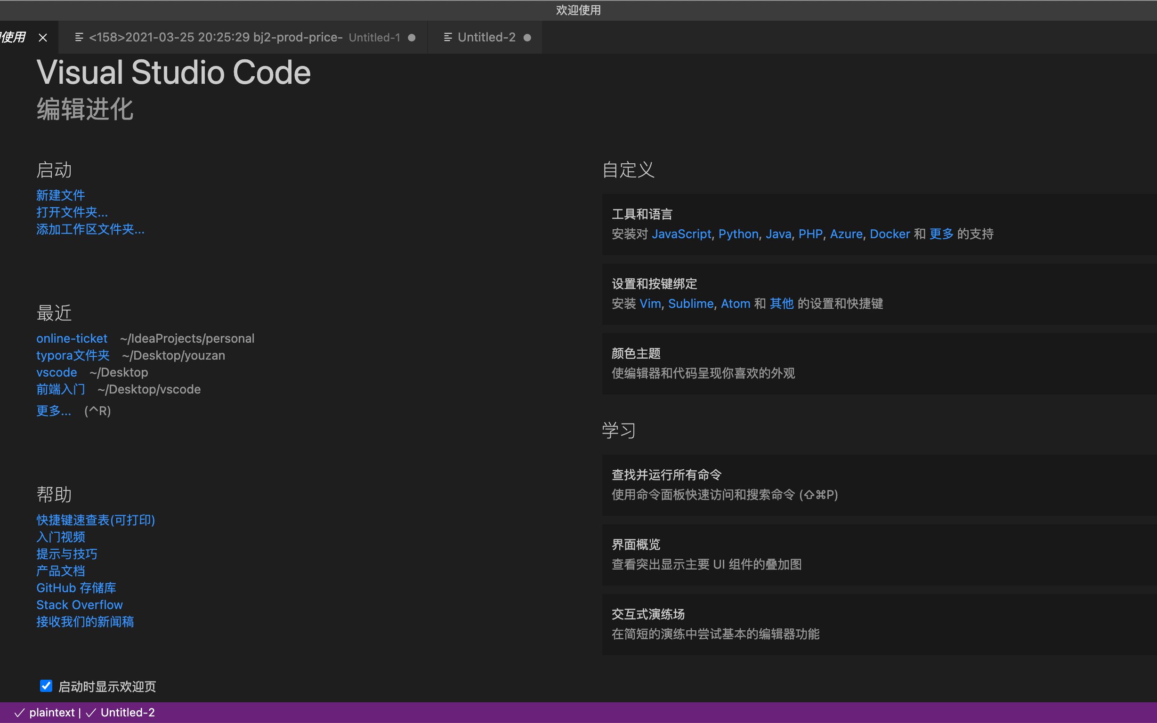Install Azure support link
This screenshot has width=1157, height=723.
coord(846,234)
